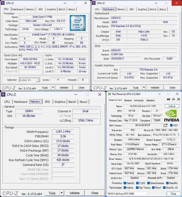Viewport: 182px width, 197px height.
Task: Click the Intel Core i7 badge image
Action: pyautogui.click(x=78, y=23)
